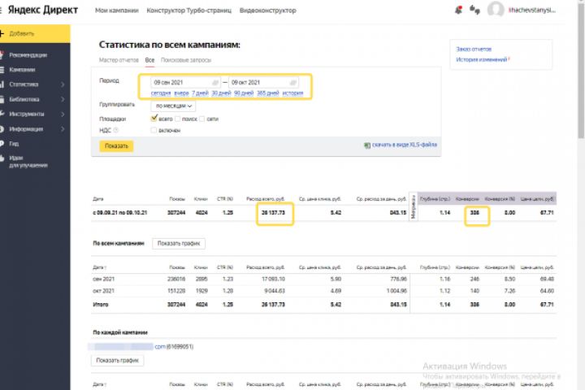Click the XLS file download icon
This screenshot has width=585, height=390.
367,145
